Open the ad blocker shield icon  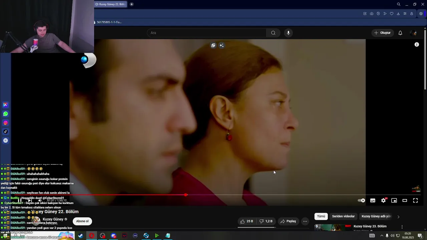click(378, 14)
